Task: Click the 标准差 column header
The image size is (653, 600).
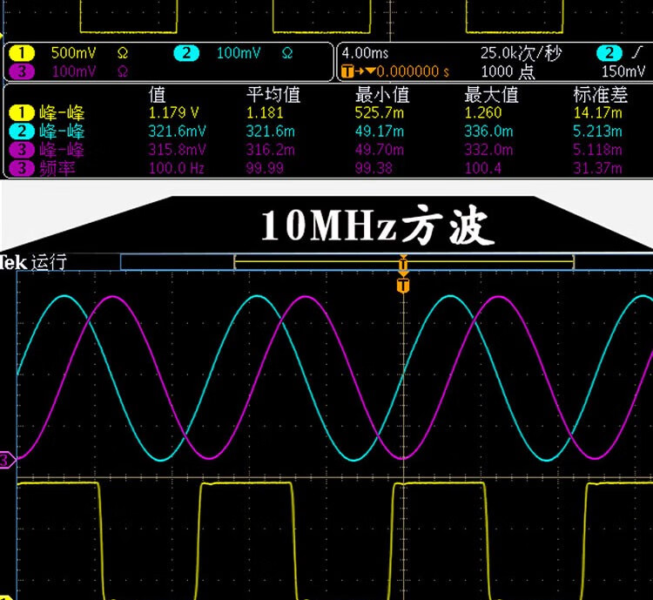Action: pos(600,95)
